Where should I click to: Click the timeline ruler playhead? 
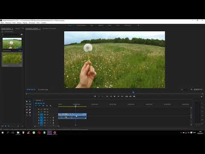tap(76, 106)
